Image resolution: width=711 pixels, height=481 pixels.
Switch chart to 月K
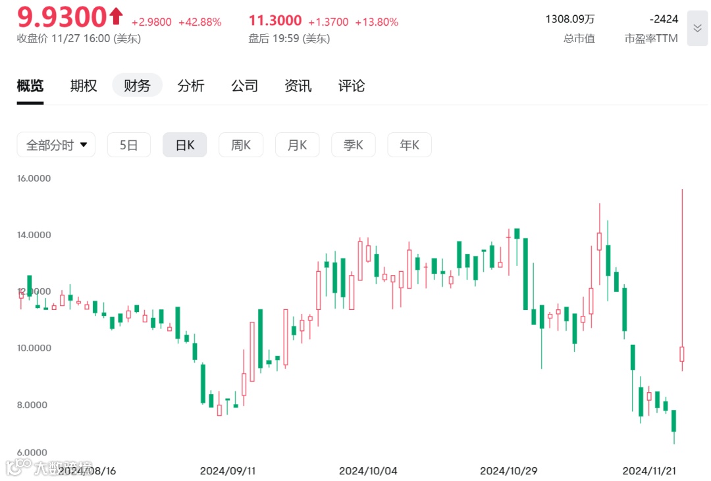tap(297, 145)
